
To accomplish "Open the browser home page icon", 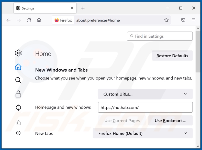I will pos(39,20).
